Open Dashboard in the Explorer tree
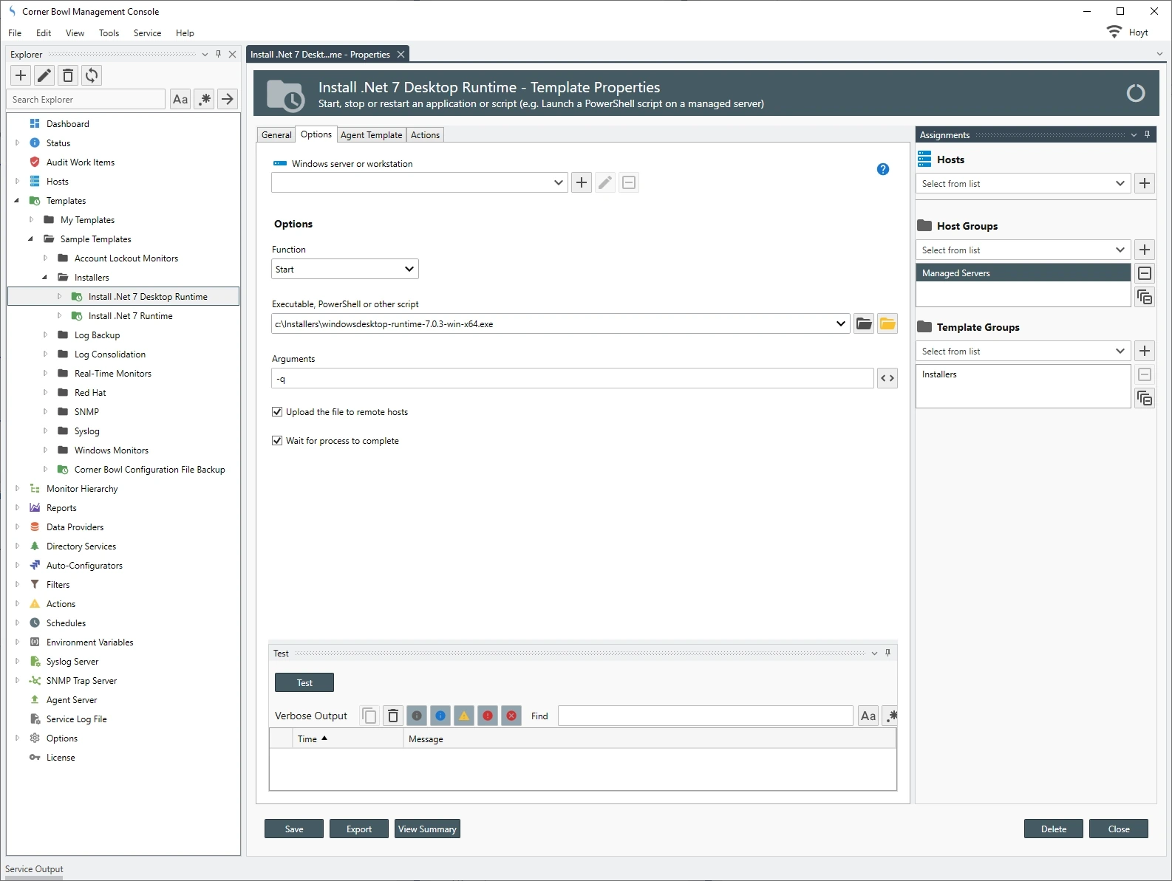The height and width of the screenshot is (881, 1172). [x=67, y=124]
